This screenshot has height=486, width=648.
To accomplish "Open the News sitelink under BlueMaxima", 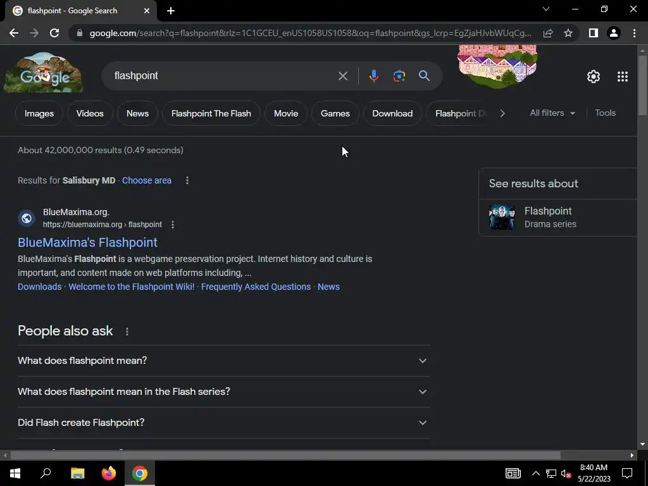I will coord(328,287).
